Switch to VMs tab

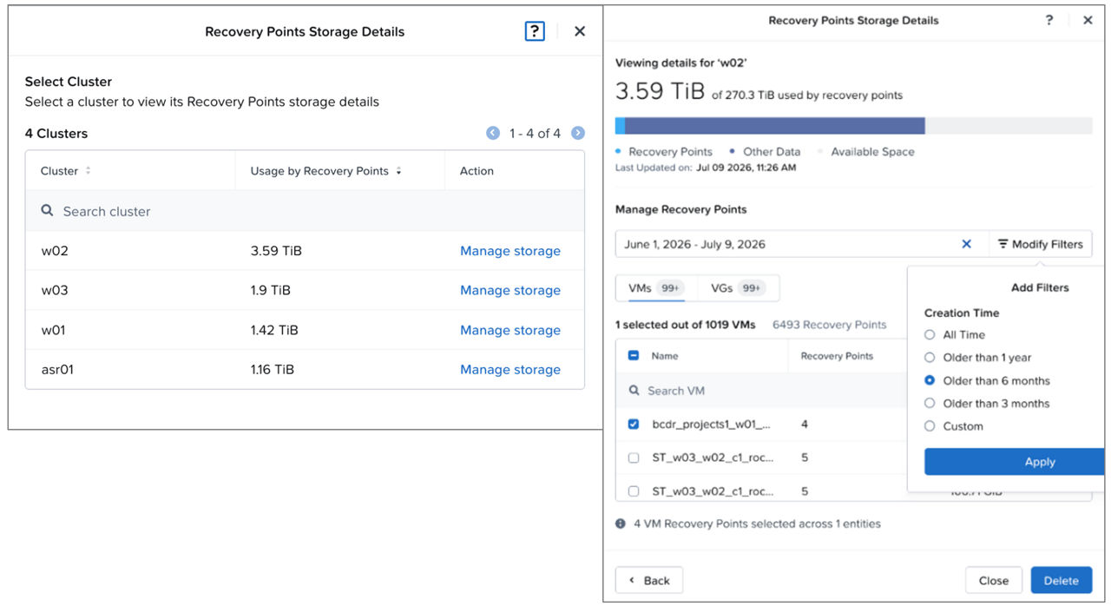pos(656,288)
